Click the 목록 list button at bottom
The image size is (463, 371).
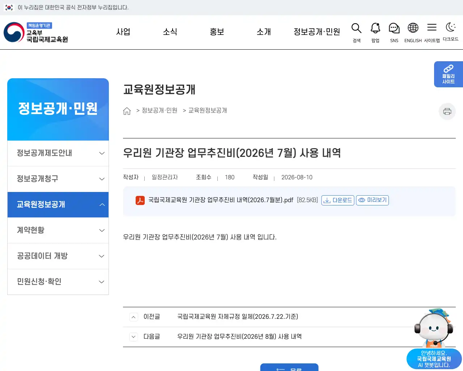(x=289, y=367)
